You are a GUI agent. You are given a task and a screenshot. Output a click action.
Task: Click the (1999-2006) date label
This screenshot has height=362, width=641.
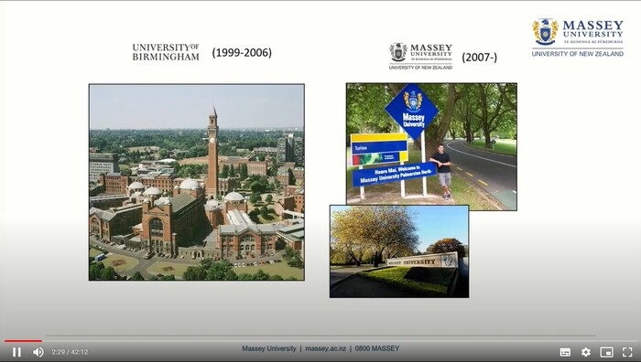(x=242, y=53)
